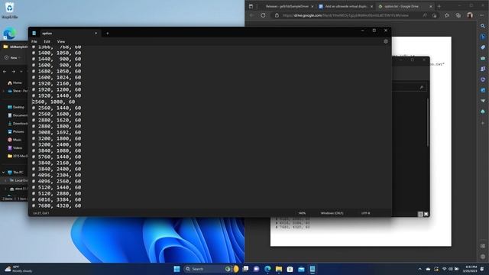The width and height of the screenshot is (489, 275).
Task: Open the View menu in Notepad
Action: coord(61,41)
